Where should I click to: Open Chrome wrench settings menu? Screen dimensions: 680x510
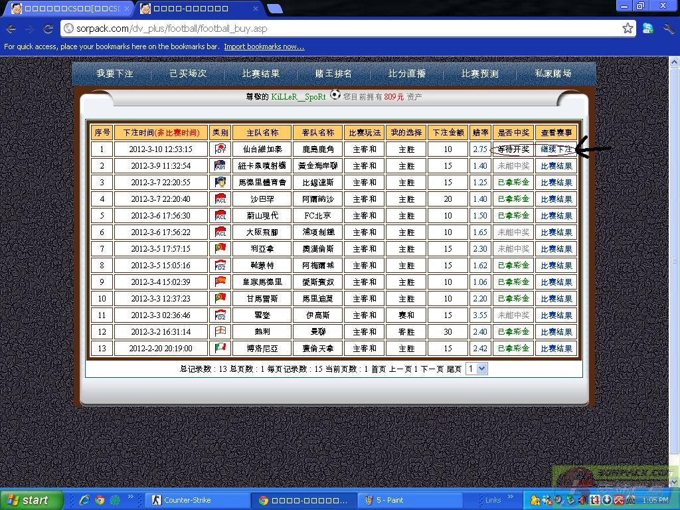click(668, 29)
